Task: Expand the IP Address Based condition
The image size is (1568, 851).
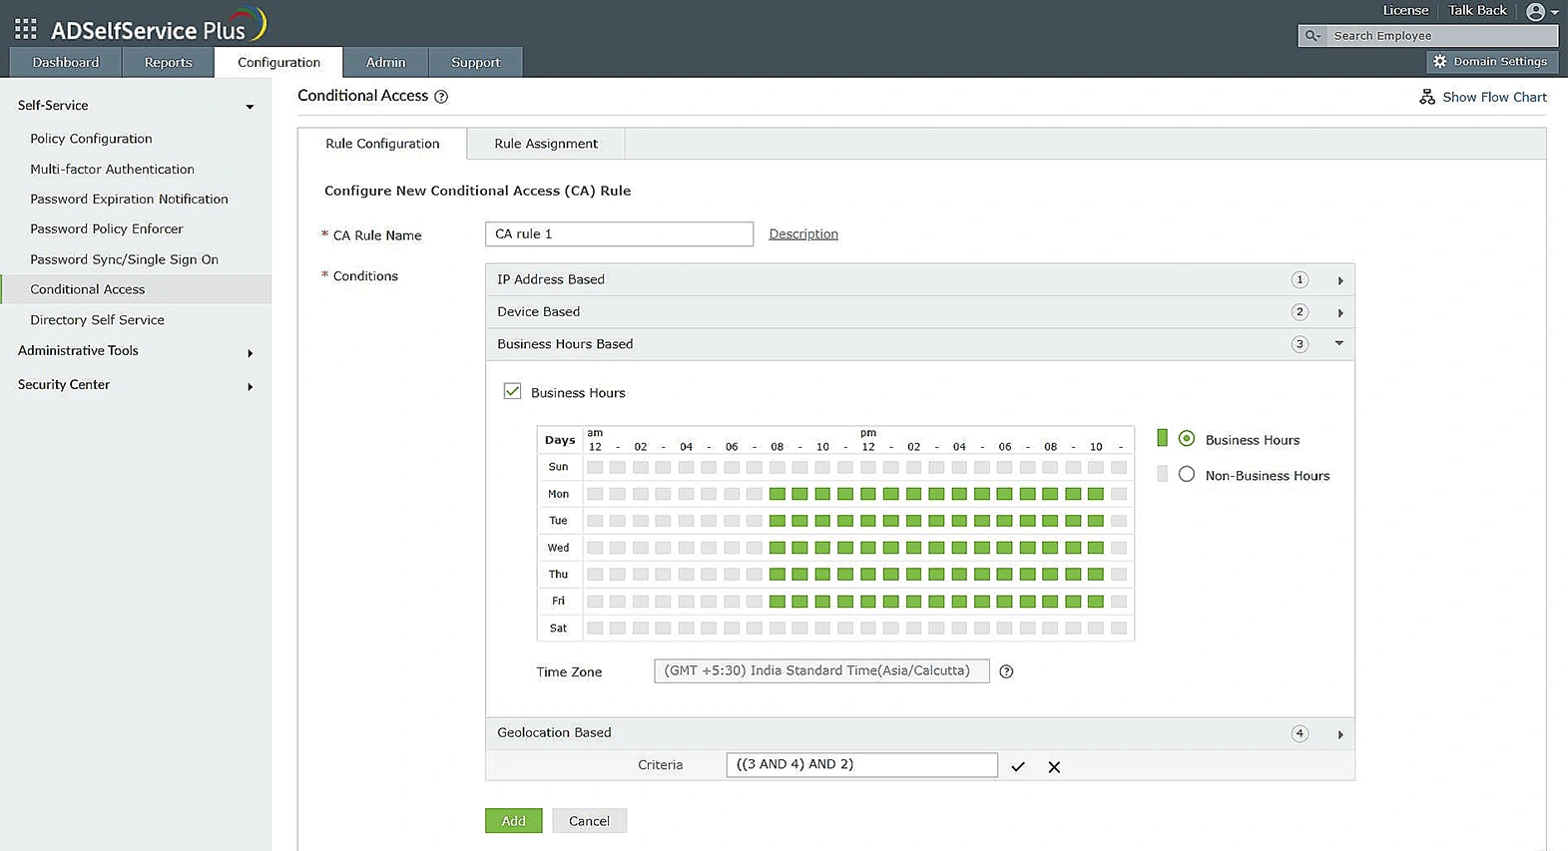Action: [x=1339, y=280]
